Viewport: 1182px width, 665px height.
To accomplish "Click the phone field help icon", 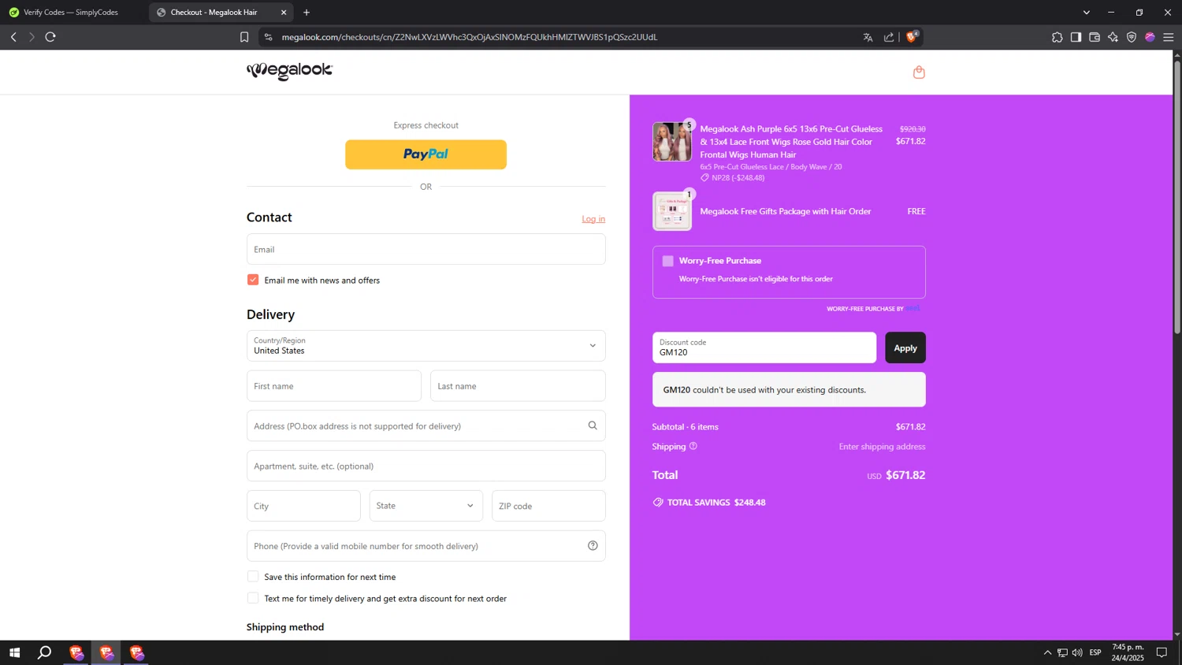I will click(593, 545).
